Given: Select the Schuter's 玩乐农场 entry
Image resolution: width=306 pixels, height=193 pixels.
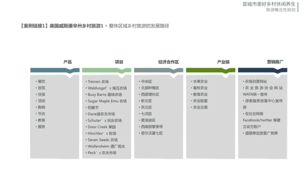Looking at the screenshot, I should [x=105, y=121].
